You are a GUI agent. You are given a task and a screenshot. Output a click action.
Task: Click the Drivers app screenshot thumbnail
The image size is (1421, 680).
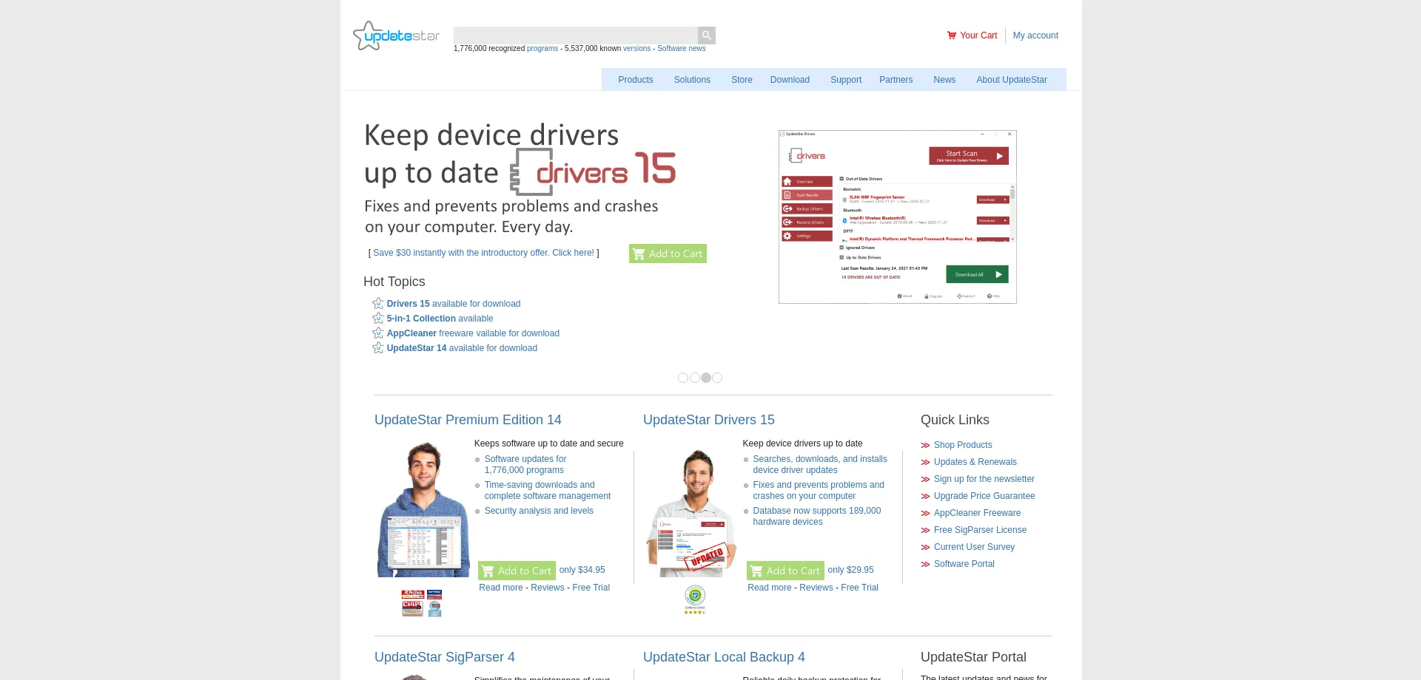point(898,217)
